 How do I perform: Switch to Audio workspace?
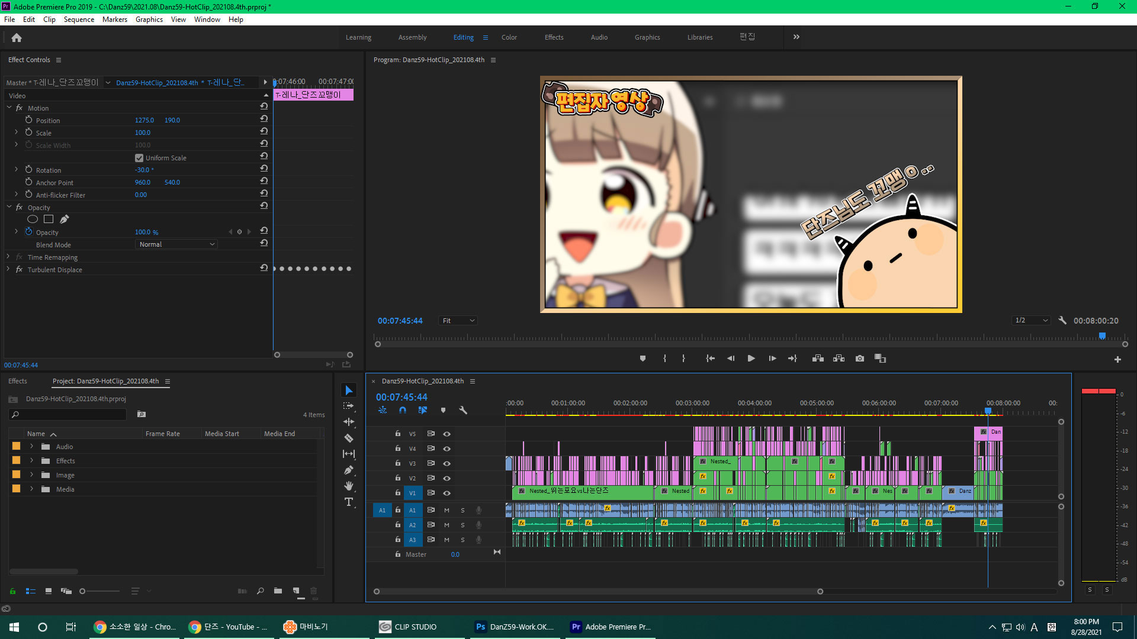[599, 37]
